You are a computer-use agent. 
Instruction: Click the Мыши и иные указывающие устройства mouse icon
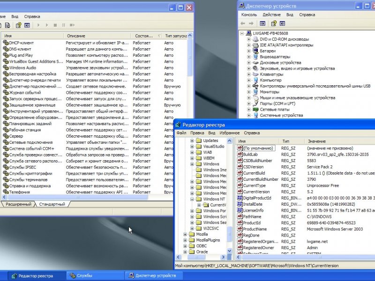(255, 98)
